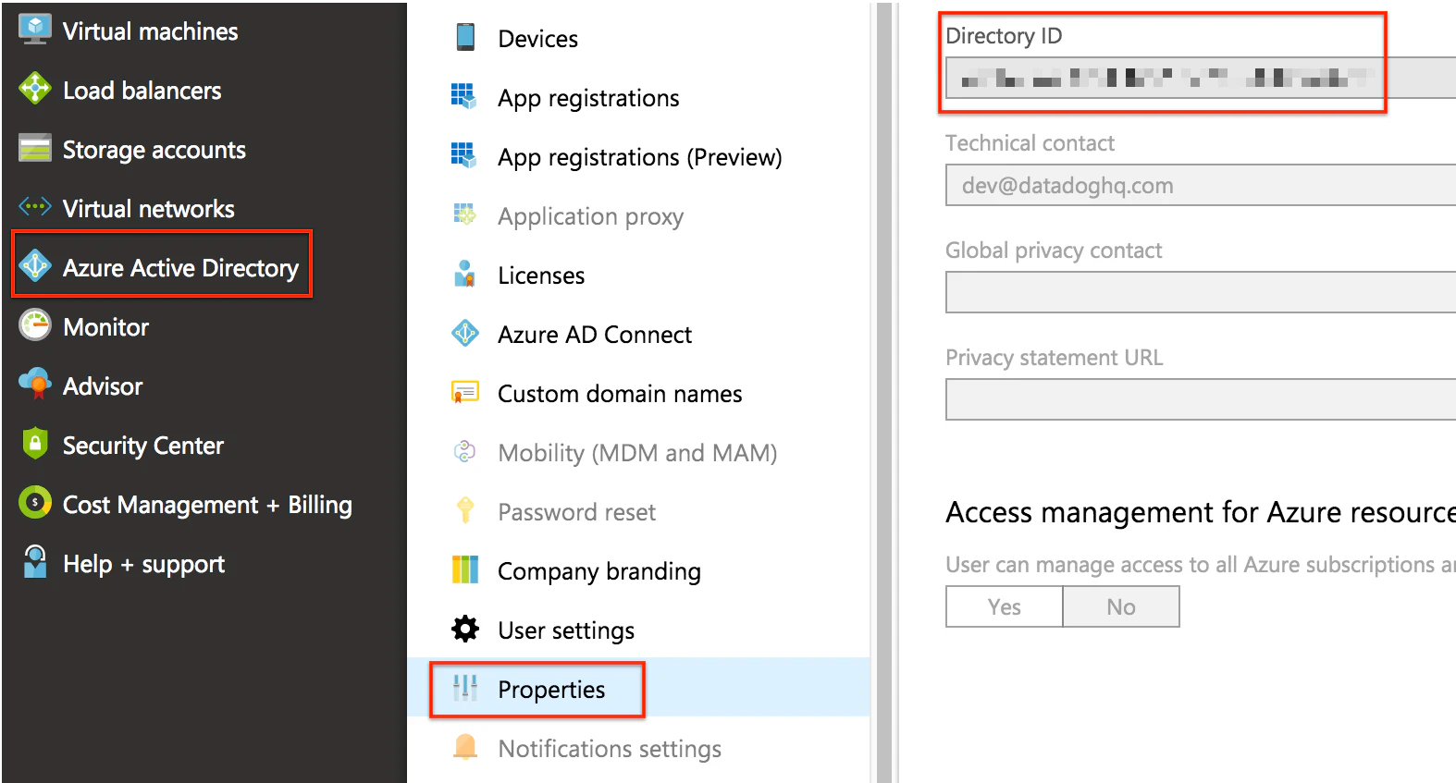
Task: Click the Load balancers diamond icon
Action: (x=35, y=89)
